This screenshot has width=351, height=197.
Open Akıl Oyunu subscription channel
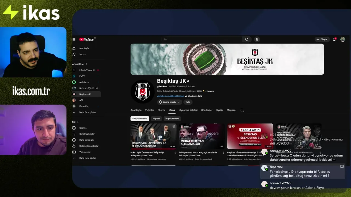(x=86, y=82)
